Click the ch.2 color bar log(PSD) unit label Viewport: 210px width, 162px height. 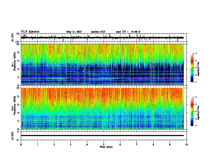(x=198, y=113)
